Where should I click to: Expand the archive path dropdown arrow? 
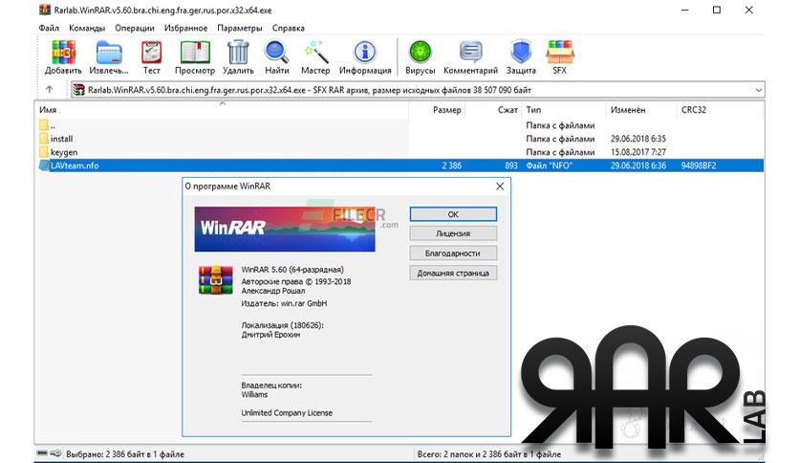pos(758,90)
